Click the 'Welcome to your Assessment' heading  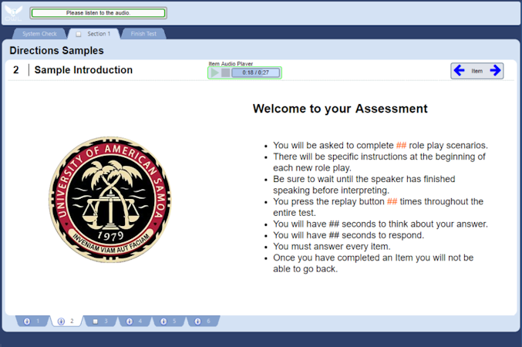coord(340,109)
